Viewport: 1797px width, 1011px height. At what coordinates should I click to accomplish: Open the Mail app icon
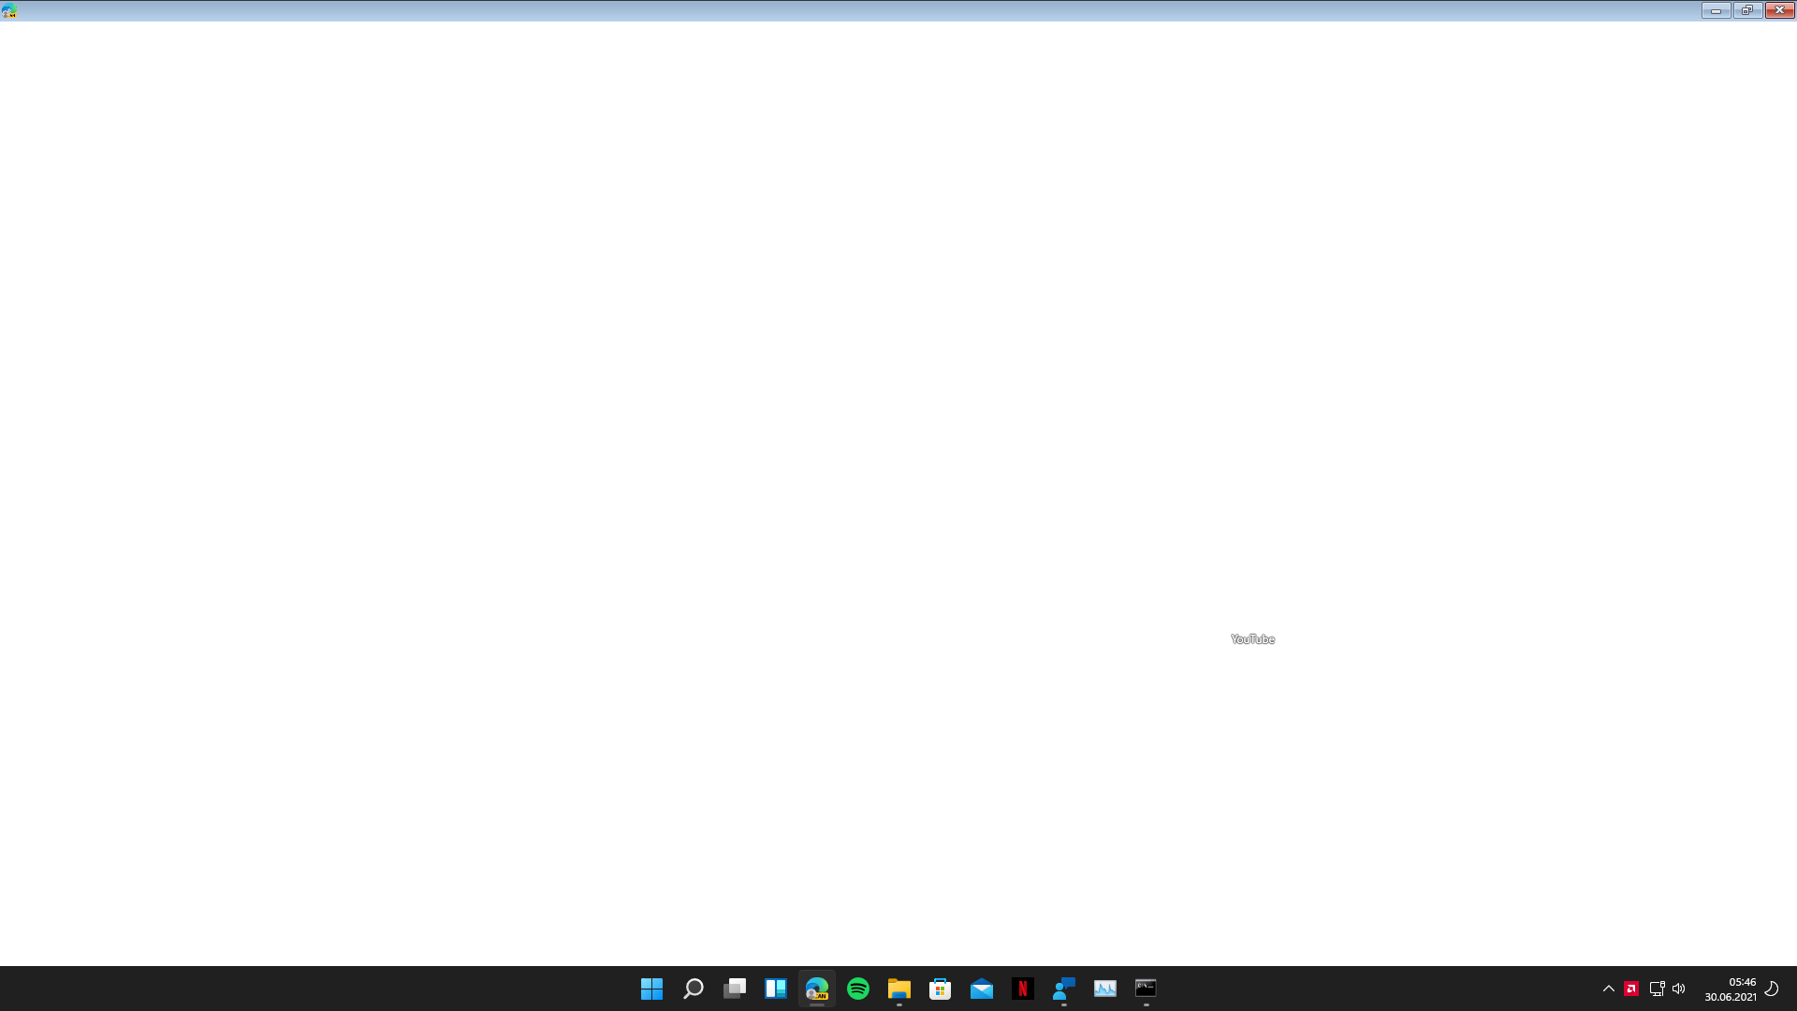[x=982, y=989]
